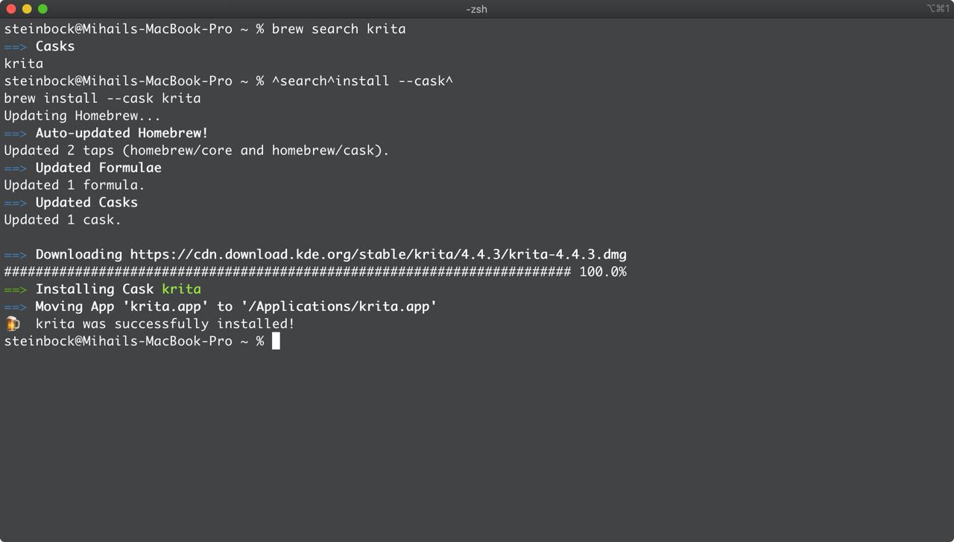Click the hash-mark download progress bar
The image size is (954, 542).
288,272
